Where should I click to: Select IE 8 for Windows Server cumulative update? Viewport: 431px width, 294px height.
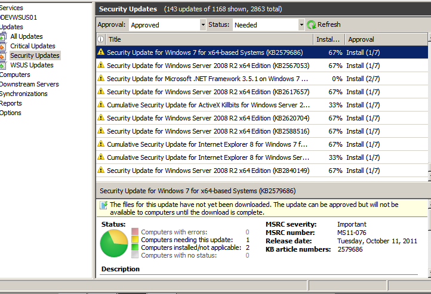[262, 157]
